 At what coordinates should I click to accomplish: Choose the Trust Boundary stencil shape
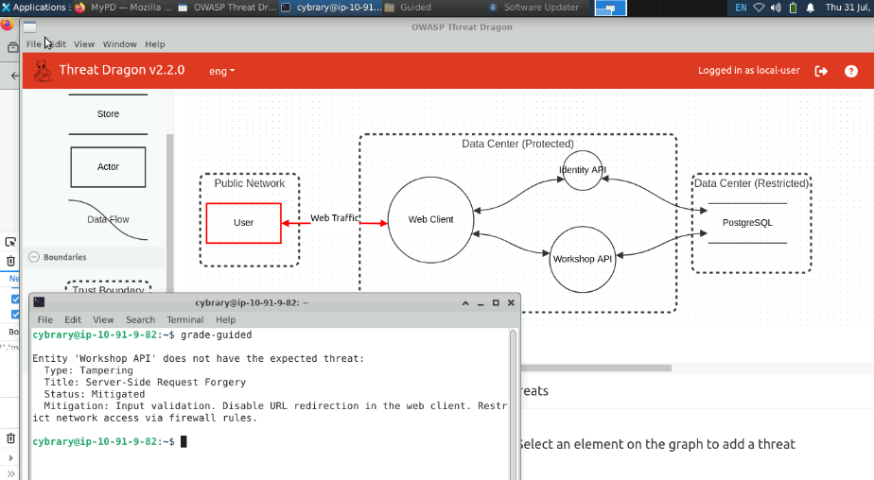point(108,289)
